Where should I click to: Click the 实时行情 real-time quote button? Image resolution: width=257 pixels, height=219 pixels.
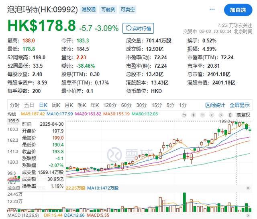[x=138, y=28]
